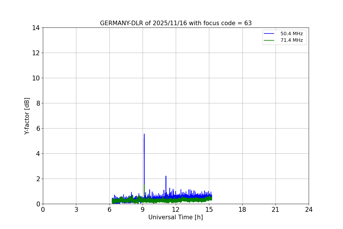Screen dimensions: 343x229
Task: Click y-axis tick label 2
Action: click(x=38, y=179)
